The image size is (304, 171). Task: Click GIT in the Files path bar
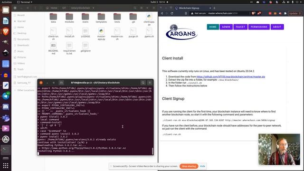(64, 8)
